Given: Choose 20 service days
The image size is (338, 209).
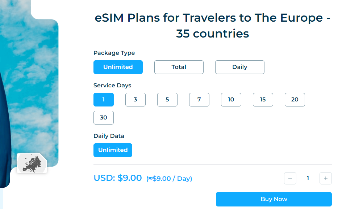Looking at the screenshot, I should point(295,100).
